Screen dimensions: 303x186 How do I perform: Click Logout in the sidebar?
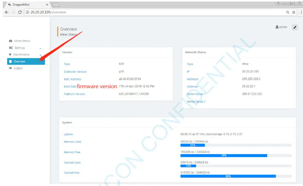coord(18,68)
